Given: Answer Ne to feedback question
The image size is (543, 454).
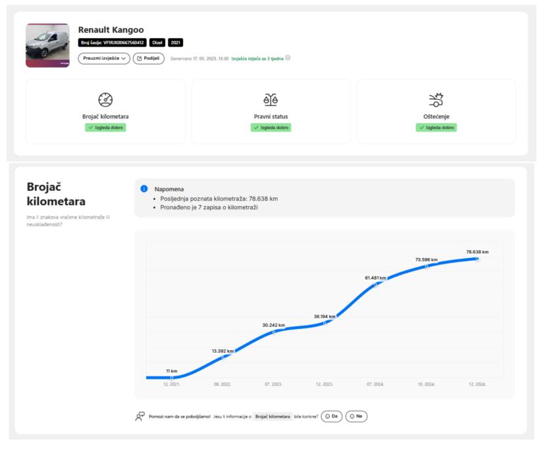Looking at the screenshot, I should tap(356, 416).
